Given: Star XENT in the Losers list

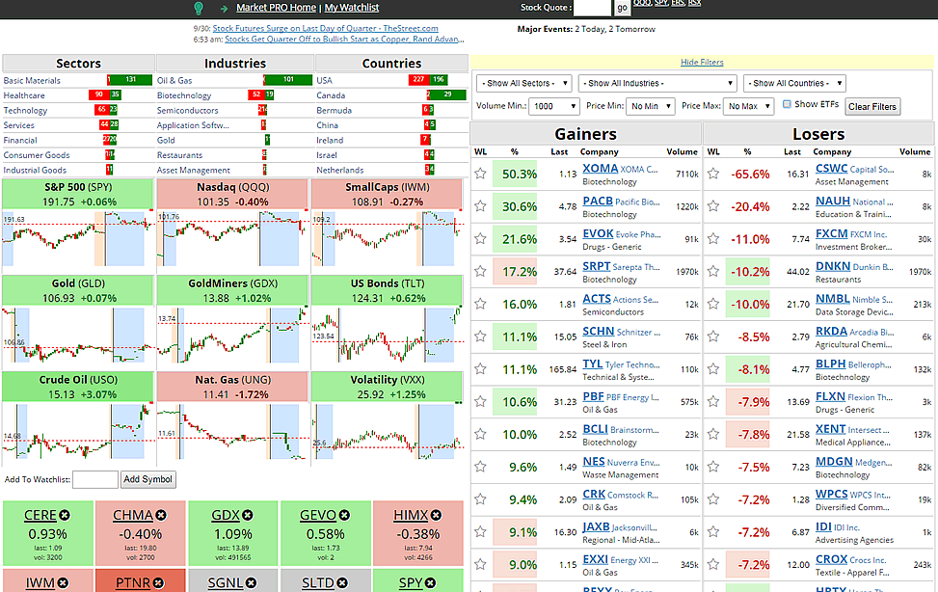Looking at the screenshot, I should click(713, 434).
